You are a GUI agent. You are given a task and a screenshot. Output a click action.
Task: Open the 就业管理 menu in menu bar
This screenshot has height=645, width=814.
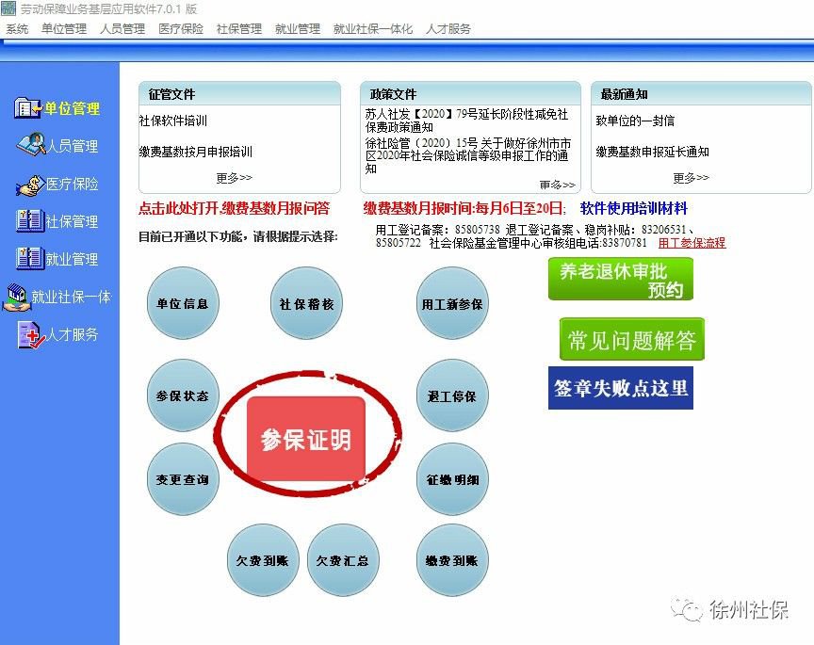pyautogui.click(x=298, y=29)
